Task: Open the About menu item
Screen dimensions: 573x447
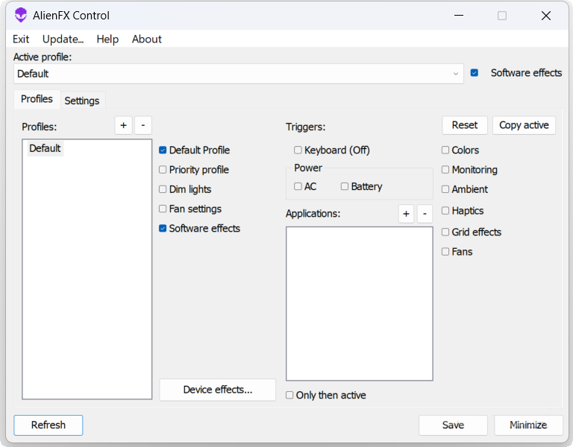Action: pos(147,39)
